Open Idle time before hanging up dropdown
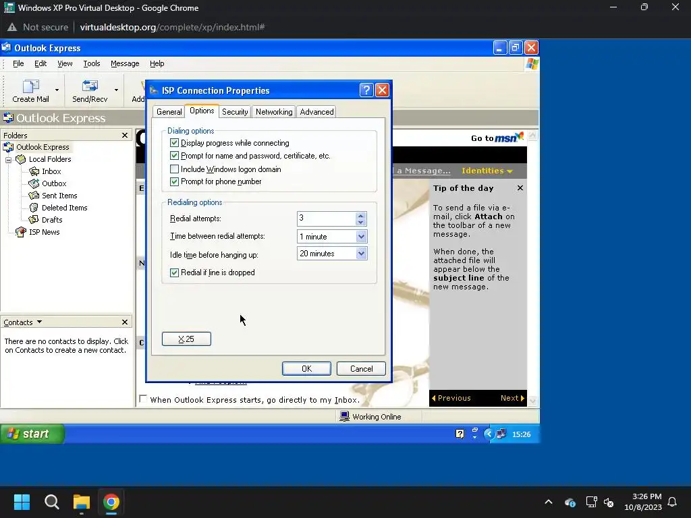The image size is (691, 518). pos(362,254)
